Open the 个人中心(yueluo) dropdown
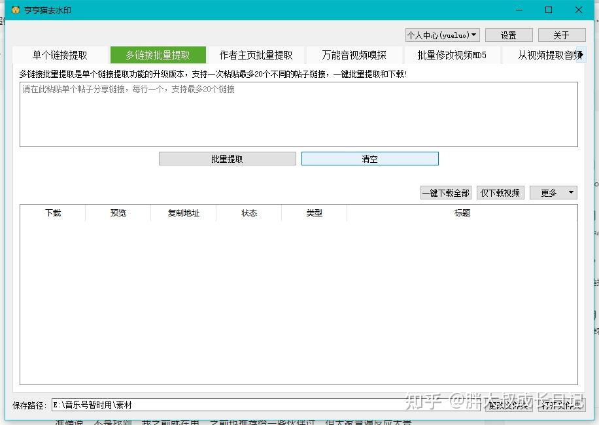The image size is (599, 425). [x=442, y=35]
